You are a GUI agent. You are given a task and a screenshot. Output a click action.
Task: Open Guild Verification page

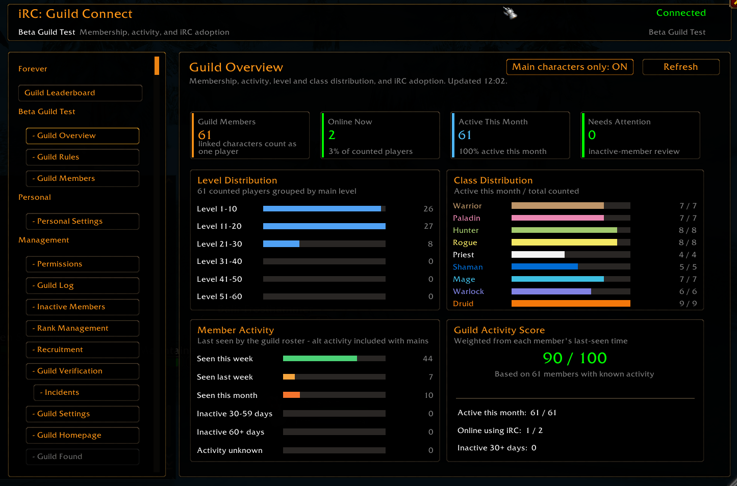pos(83,371)
